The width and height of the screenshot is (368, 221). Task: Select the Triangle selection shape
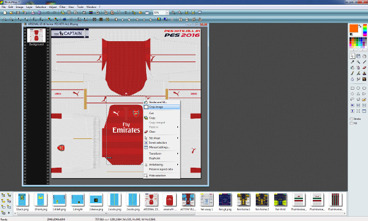(x=358, y=94)
